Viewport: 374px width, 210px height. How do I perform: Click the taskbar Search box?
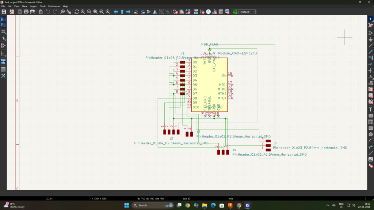pos(153,205)
